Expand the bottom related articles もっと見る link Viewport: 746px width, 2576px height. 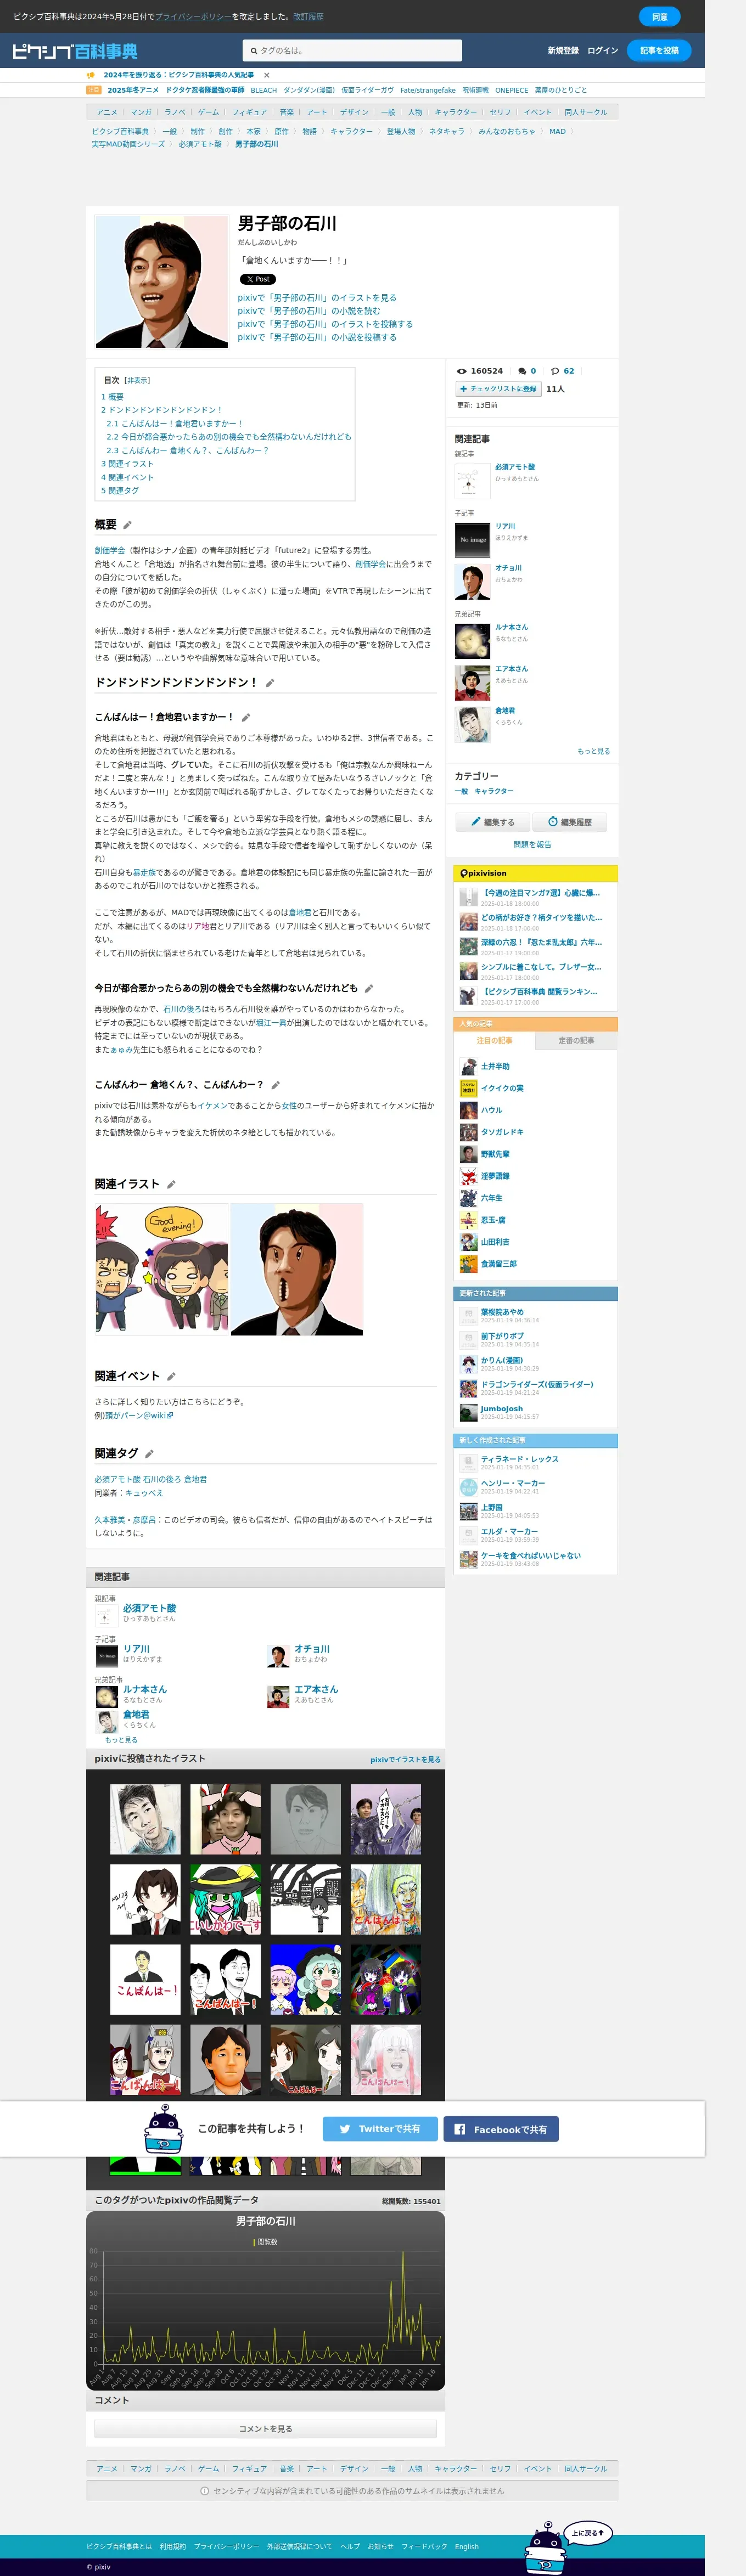(x=121, y=1741)
